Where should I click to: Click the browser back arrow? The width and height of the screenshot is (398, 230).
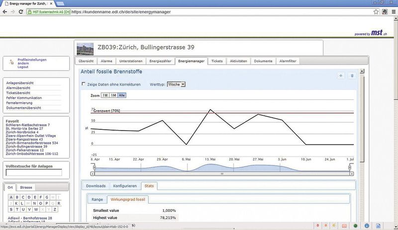pyautogui.click(x=5, y=11)
